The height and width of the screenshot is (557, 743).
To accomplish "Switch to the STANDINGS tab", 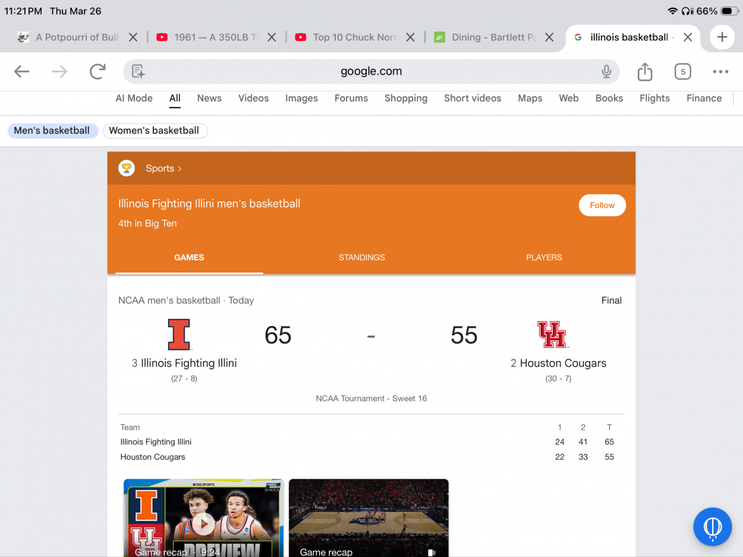I will click(361, 257).
